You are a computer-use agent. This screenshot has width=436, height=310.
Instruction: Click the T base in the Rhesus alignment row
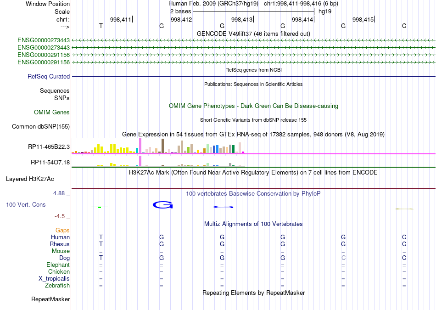tap(101, 244)
